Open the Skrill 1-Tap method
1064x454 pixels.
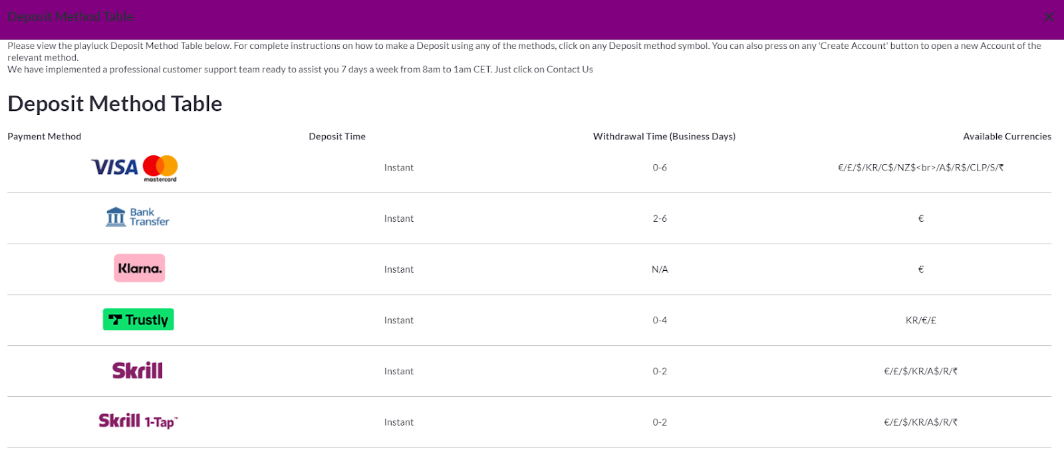click(138, 421)
